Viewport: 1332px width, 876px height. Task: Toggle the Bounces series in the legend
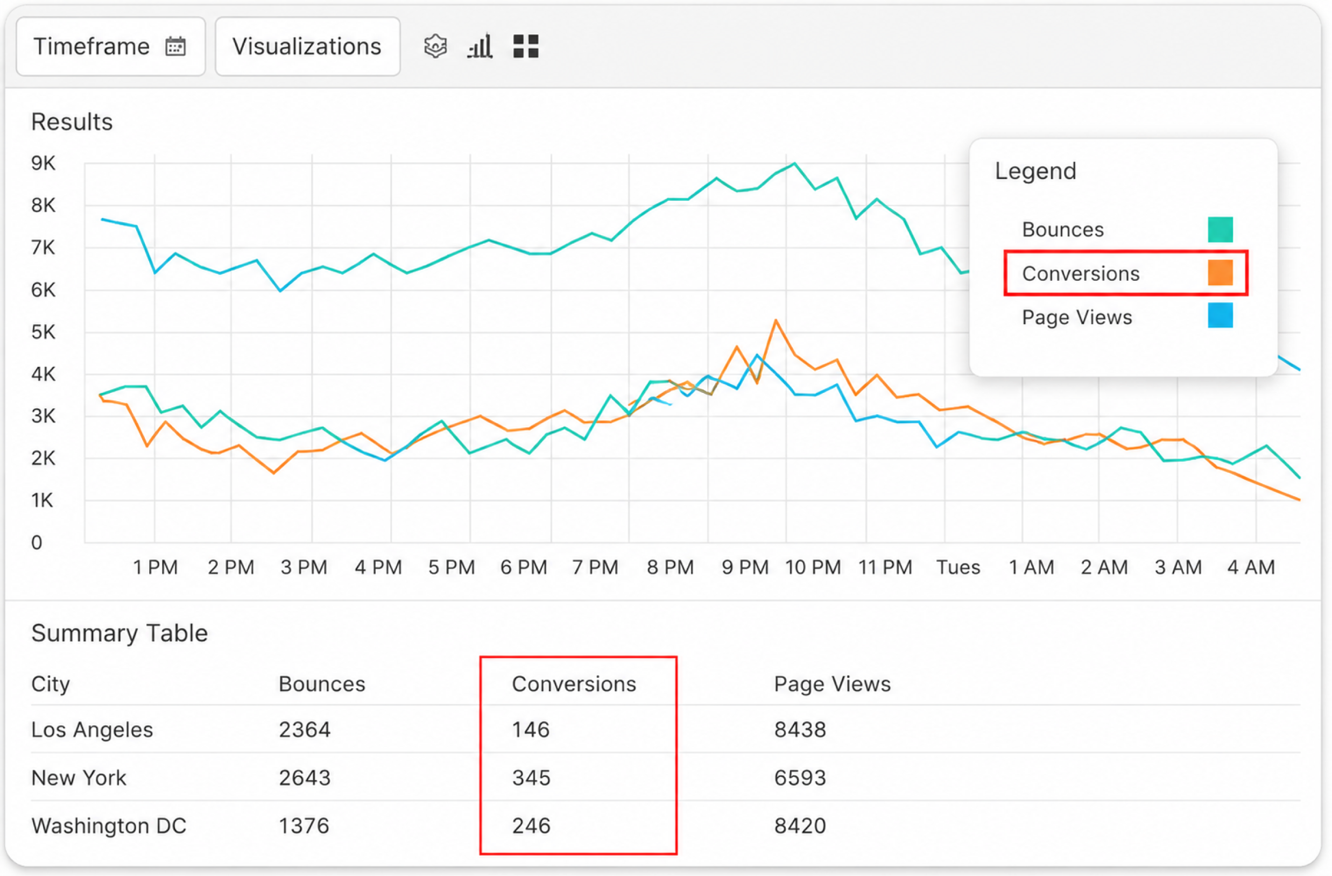pyautogui.click(x=1126, y=229)
